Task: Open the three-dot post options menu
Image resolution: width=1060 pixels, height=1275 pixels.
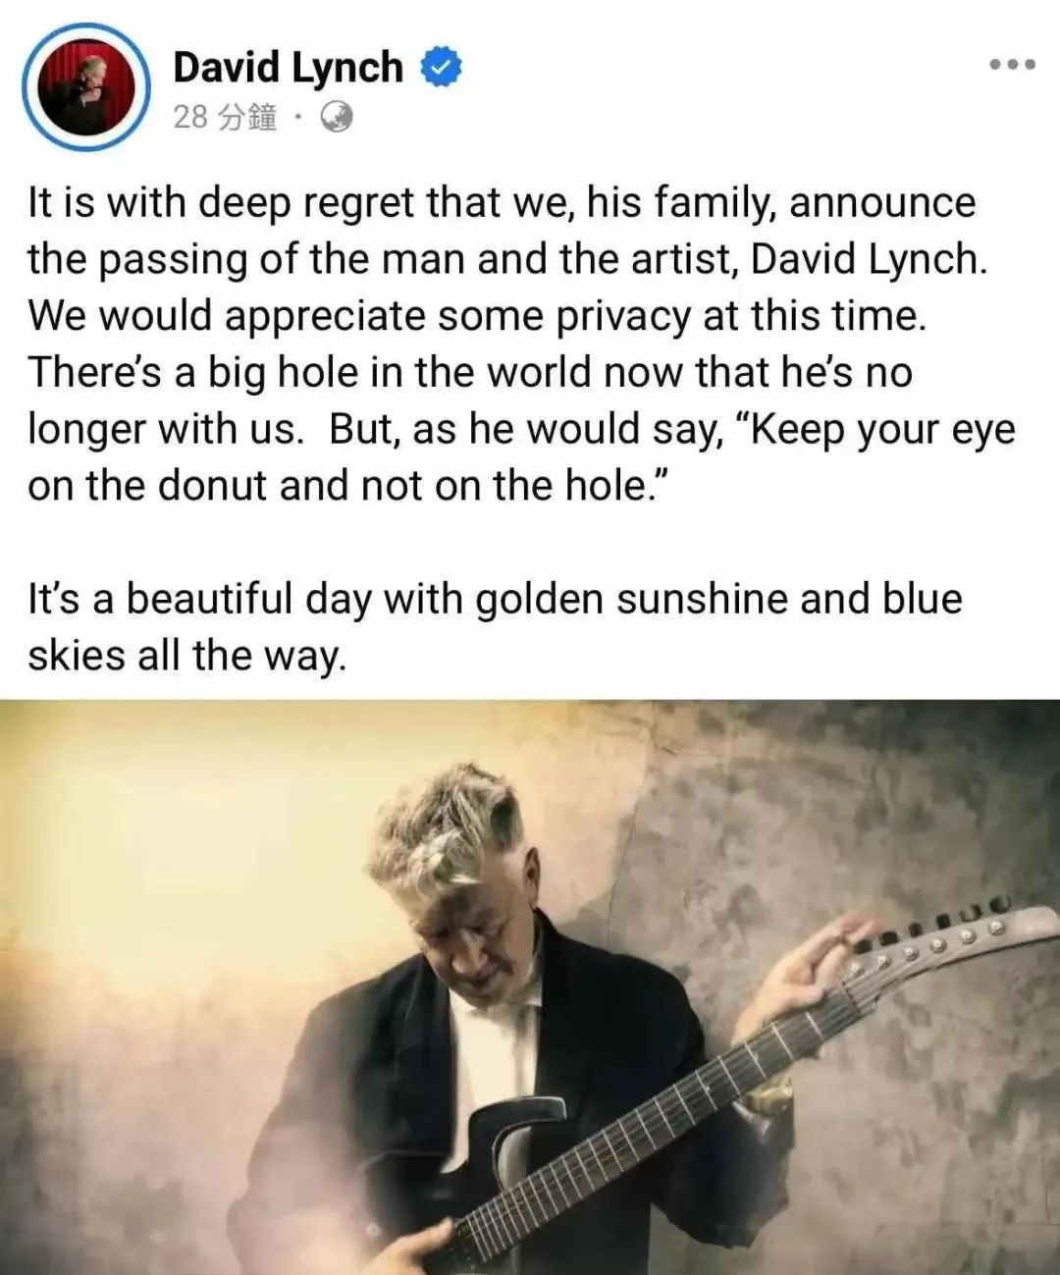Action: pyautogui.click(x=1012, y=65)
